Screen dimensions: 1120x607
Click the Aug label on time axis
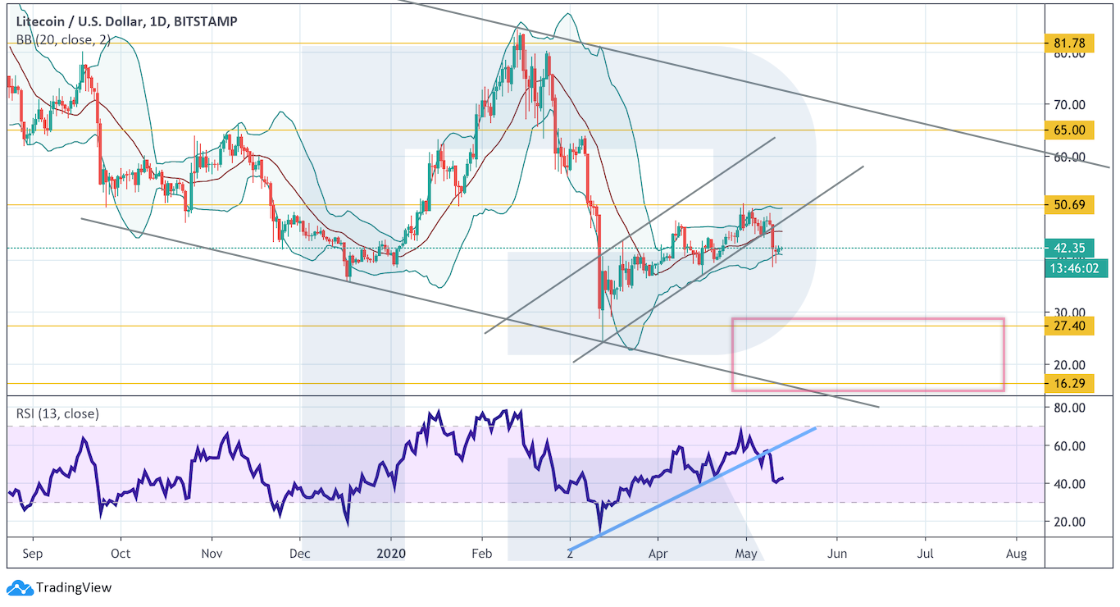coord(1015,554)
